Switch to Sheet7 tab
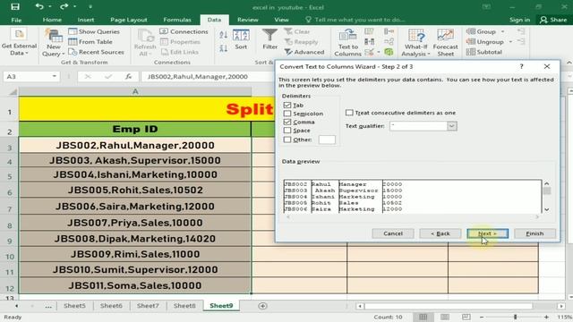 [x=148, y=306]
